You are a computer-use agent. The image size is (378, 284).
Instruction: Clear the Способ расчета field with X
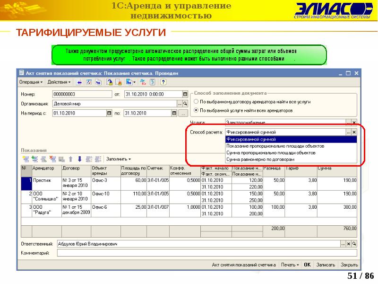(x=354, y=133)
